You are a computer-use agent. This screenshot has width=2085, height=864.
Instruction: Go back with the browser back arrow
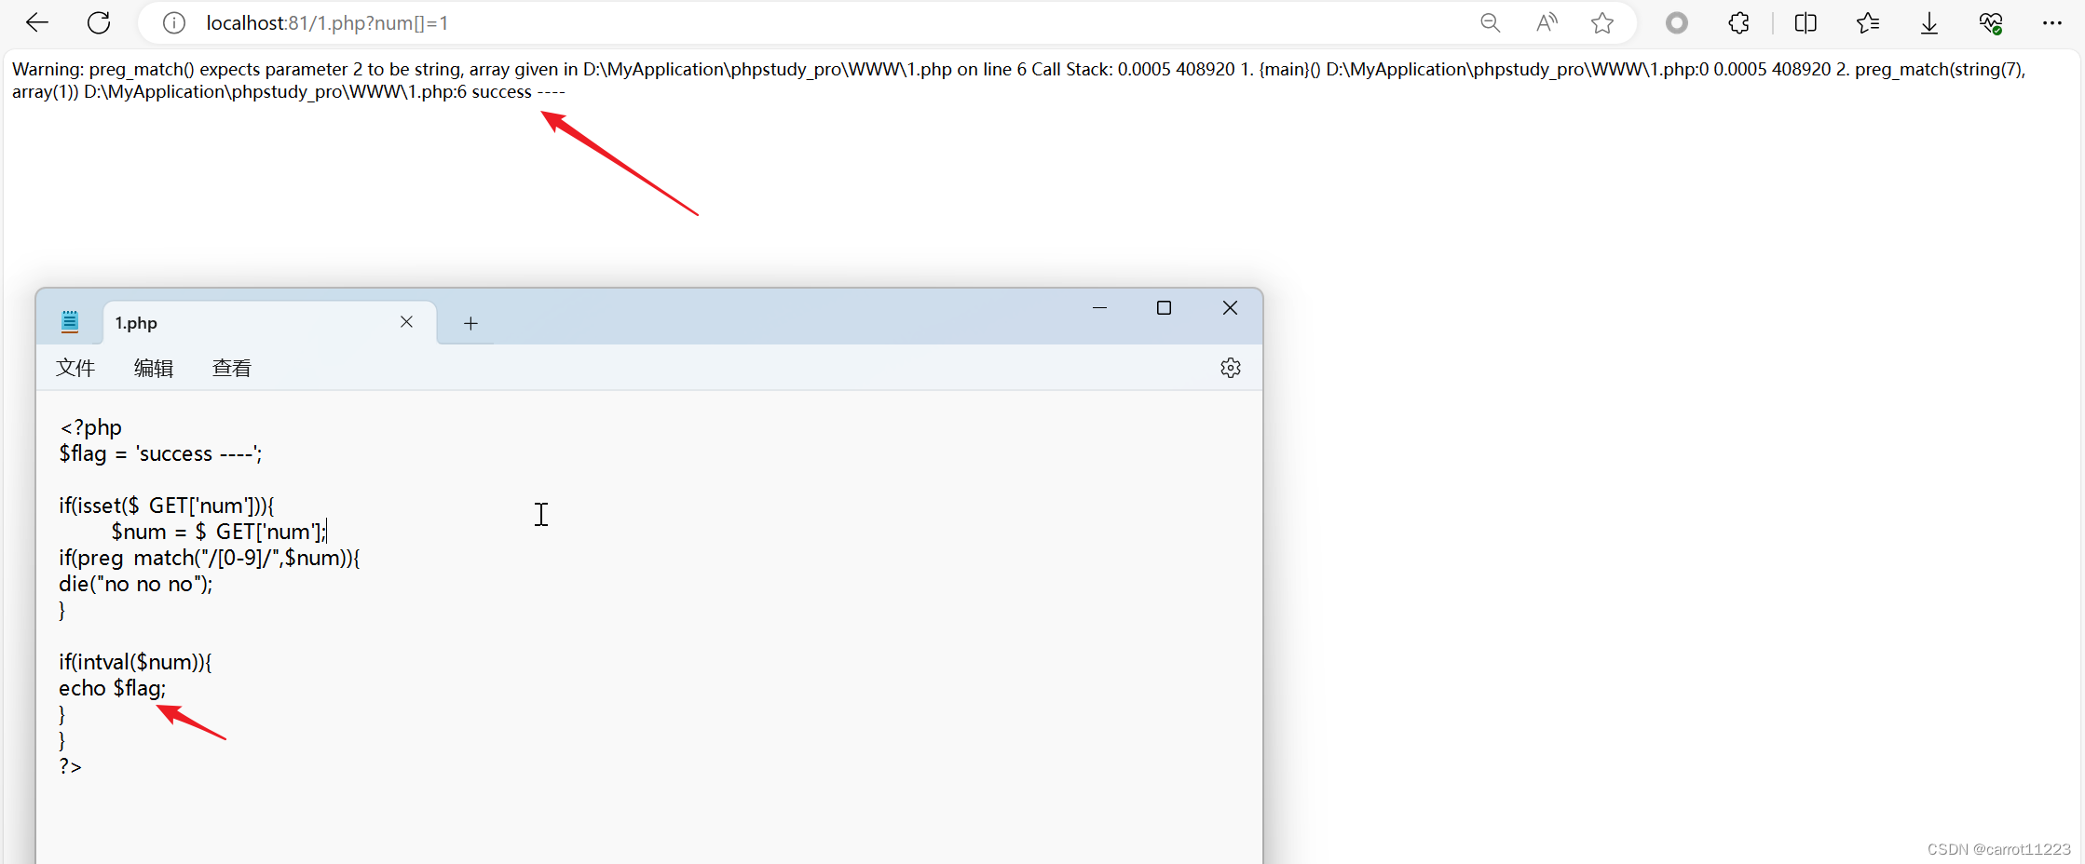point(37,22)
